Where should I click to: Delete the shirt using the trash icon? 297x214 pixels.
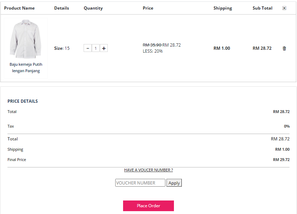coord(284,48)
